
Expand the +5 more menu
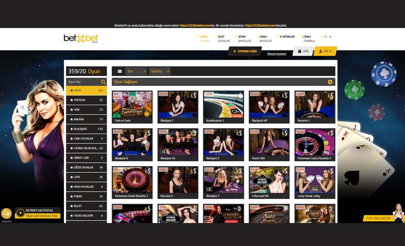[x=327, y=37]
